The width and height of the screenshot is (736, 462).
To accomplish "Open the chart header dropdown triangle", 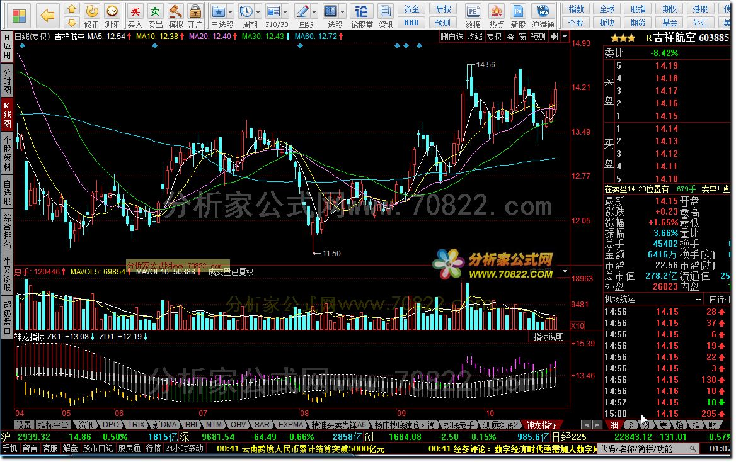I will (565, 36).
